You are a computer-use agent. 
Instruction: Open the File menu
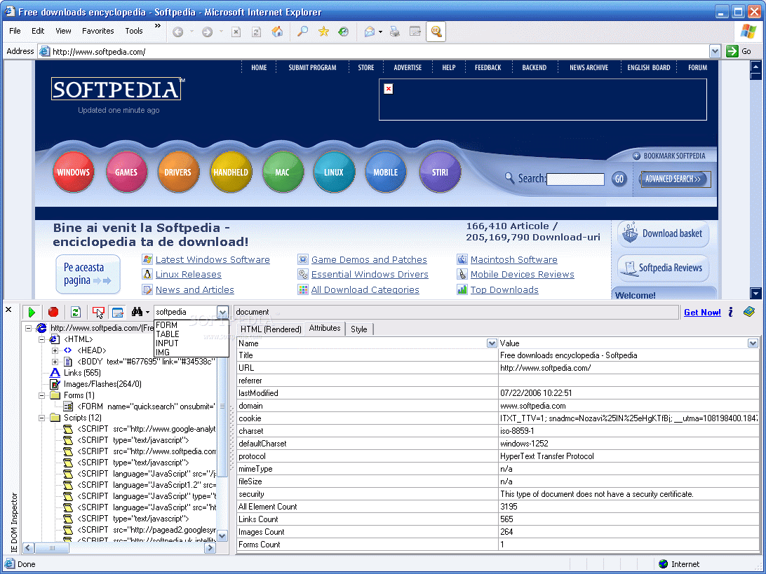coord(15,31)
